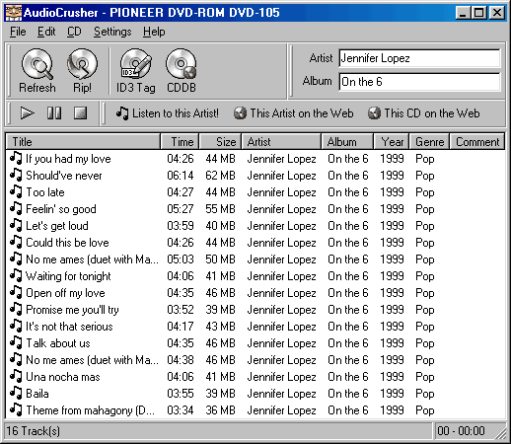Start ripping with the Rip! icon
This screenshot has width=511, height=444.
point(82,64)
